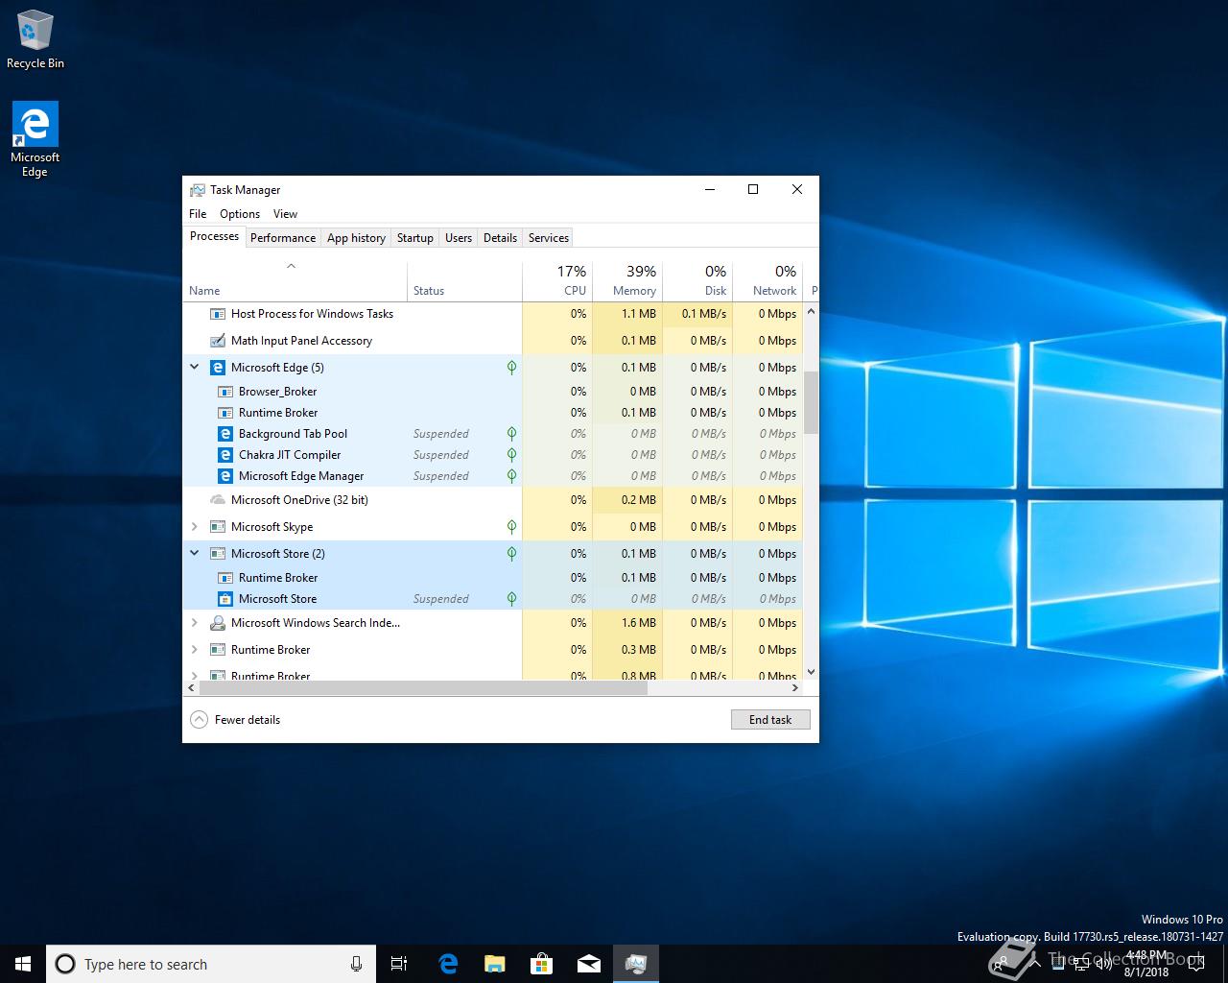Screen dimensions: 1228x983
Task: Click the Chakra JIT Compiler icon
Action: (x=225, y=455)
